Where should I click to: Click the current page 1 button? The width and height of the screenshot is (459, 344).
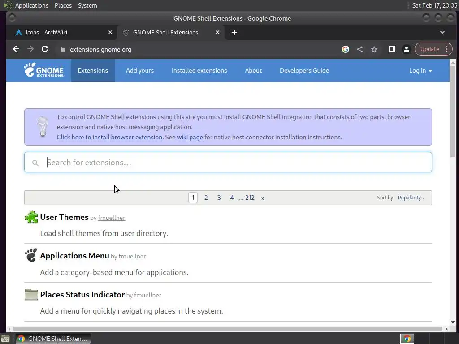[193, 198]
